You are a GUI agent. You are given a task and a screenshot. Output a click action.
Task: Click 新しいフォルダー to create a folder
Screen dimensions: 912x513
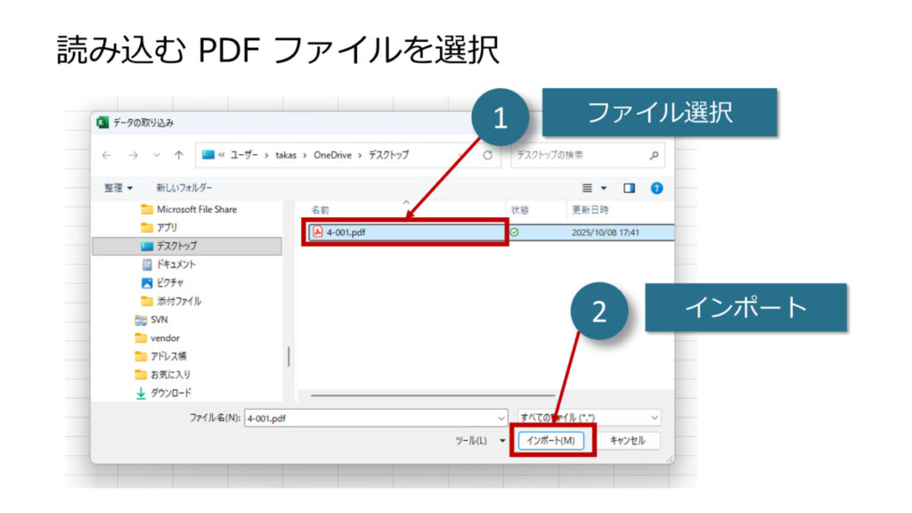click(x=184, y=188)
